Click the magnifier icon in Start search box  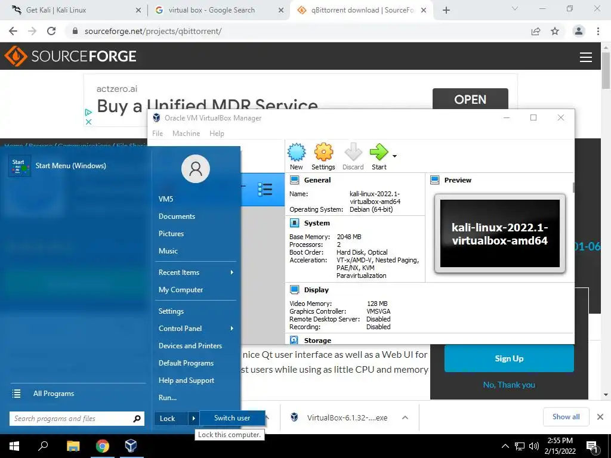point(137,419)
